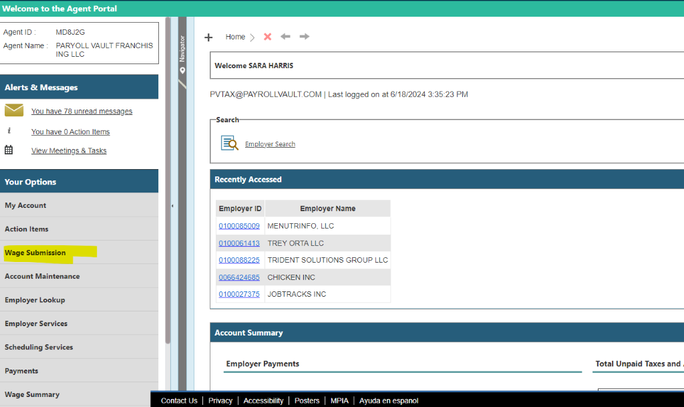Open employer ID 0100061413
This screenshot has height=407, width=684.
tap(239, 243)
